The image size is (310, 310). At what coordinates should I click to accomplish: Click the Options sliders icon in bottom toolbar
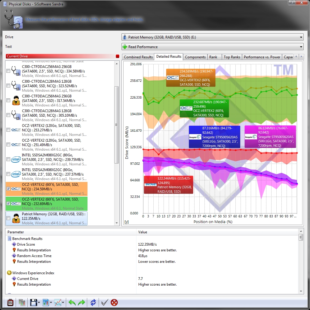[11, 302]
